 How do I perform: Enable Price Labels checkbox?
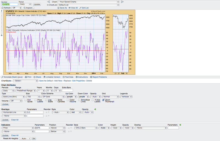point(35,100)
